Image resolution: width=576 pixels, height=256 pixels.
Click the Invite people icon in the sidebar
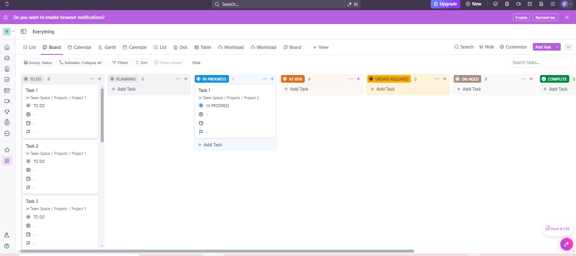[7, 235]
